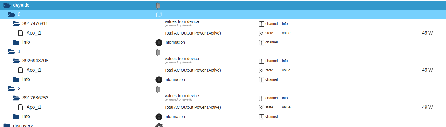The width and height of the screenshot is (446, 127).
Task: Click channel type icon for device 3917476911
Action: point(261,24)
